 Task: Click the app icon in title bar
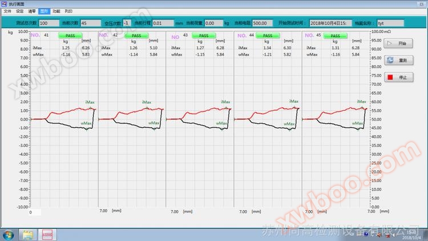tap(4, 3)
